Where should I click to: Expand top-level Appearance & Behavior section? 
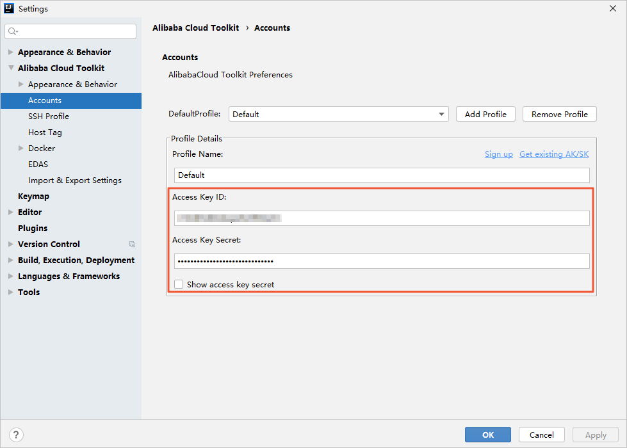pos(11,52)
